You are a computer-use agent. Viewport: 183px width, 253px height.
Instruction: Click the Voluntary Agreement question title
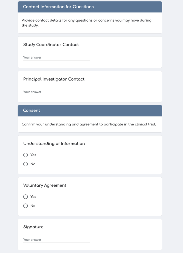point(44,185)
